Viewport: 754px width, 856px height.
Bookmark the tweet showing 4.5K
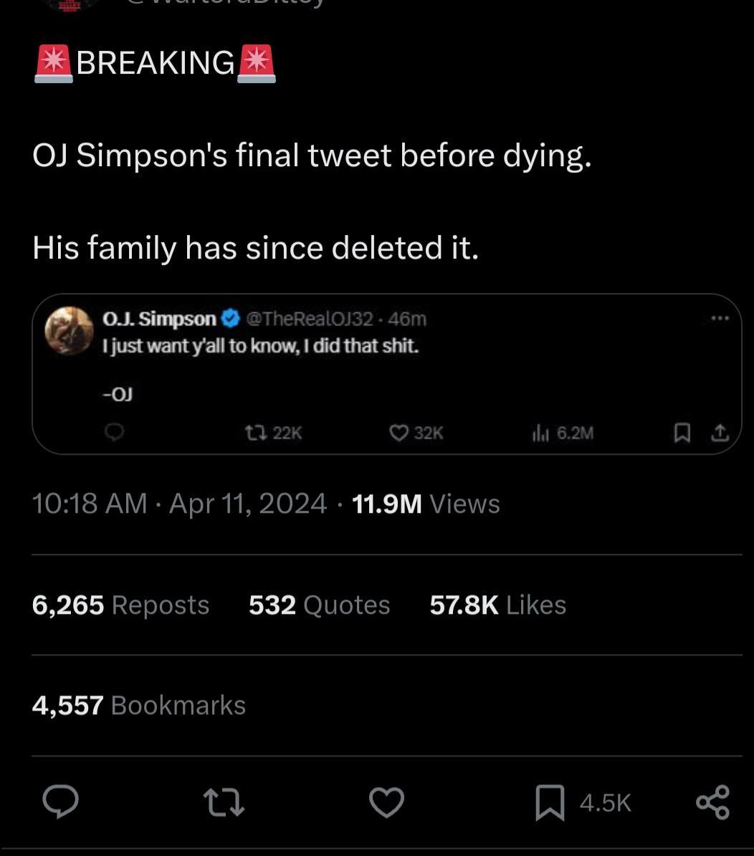[550, 802]
